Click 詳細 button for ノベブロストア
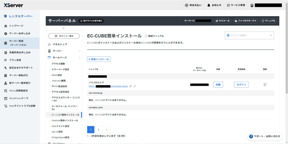The height and width of the screenshot is (144, 288). pyautogui.click(x=218, y=85)
